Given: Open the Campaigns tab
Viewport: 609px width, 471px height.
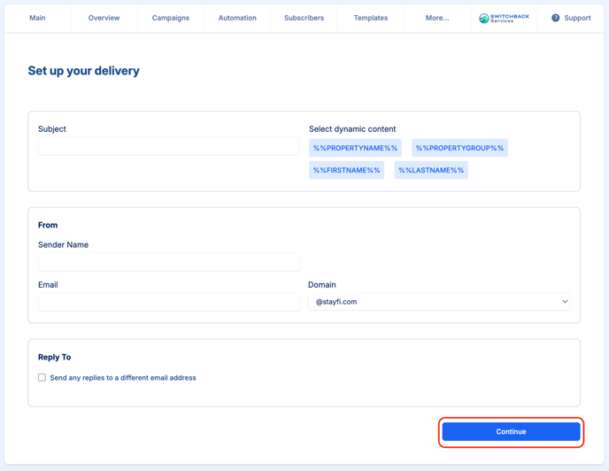Looking at the screenshot, I should click(171, 18).
